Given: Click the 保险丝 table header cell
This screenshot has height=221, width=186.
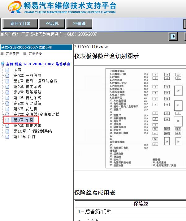Looking at the screenshot, I should (x=131, y=204).
